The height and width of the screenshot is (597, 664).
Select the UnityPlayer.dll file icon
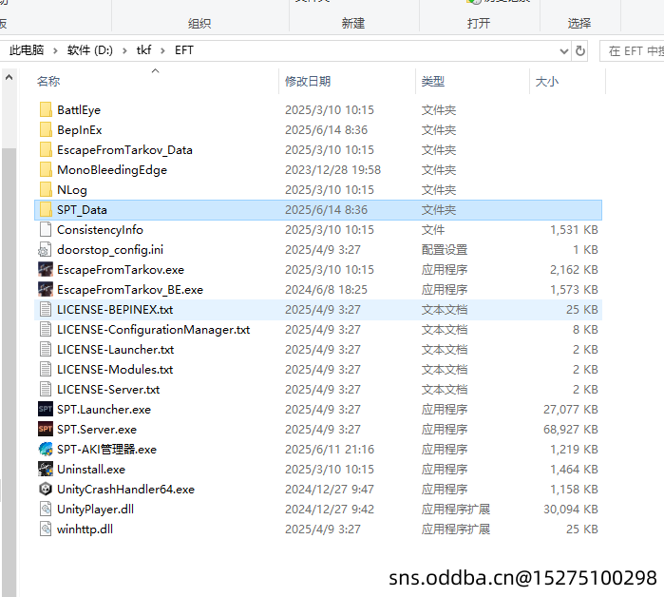point(46,509)
